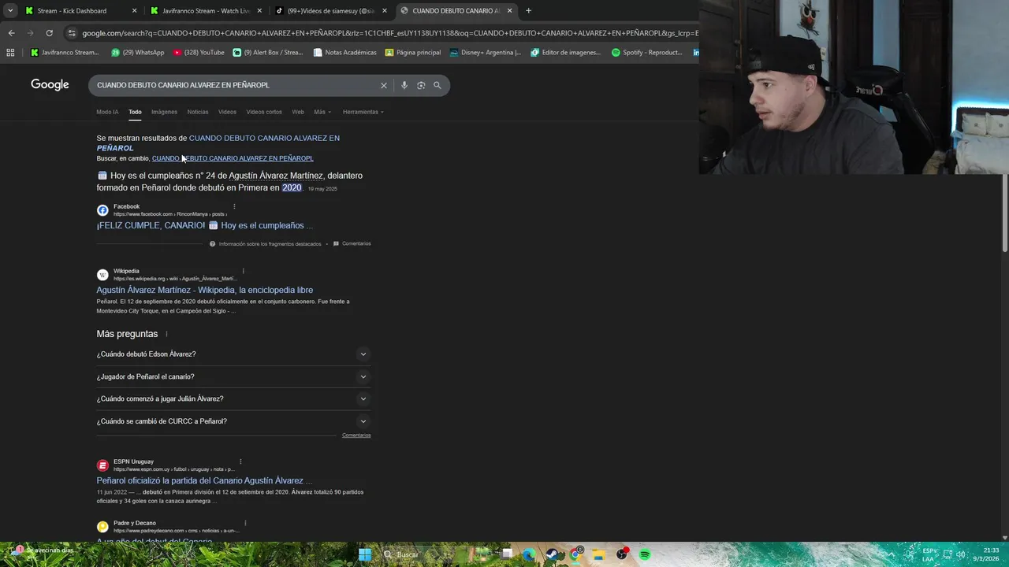
Task: Open volume control in system tray
Action: pyautogui.click(x=961, y=554)
